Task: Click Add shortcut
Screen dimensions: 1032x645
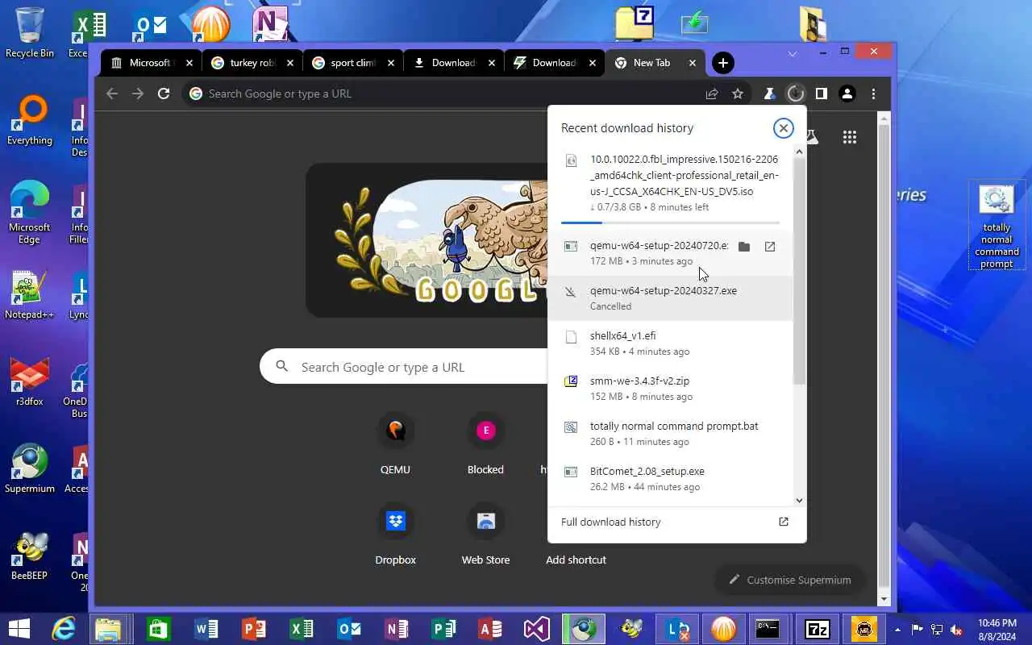Action: 576,560
